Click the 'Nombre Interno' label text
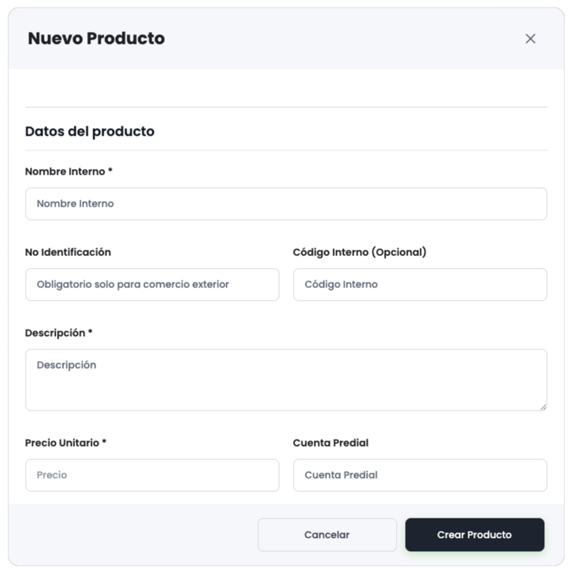Image resolution: width=572 pixels, height=572 pixels. pos(65,171)
